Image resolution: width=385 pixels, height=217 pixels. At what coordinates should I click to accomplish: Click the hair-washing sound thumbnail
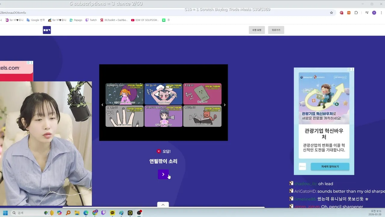coord(163,94)
